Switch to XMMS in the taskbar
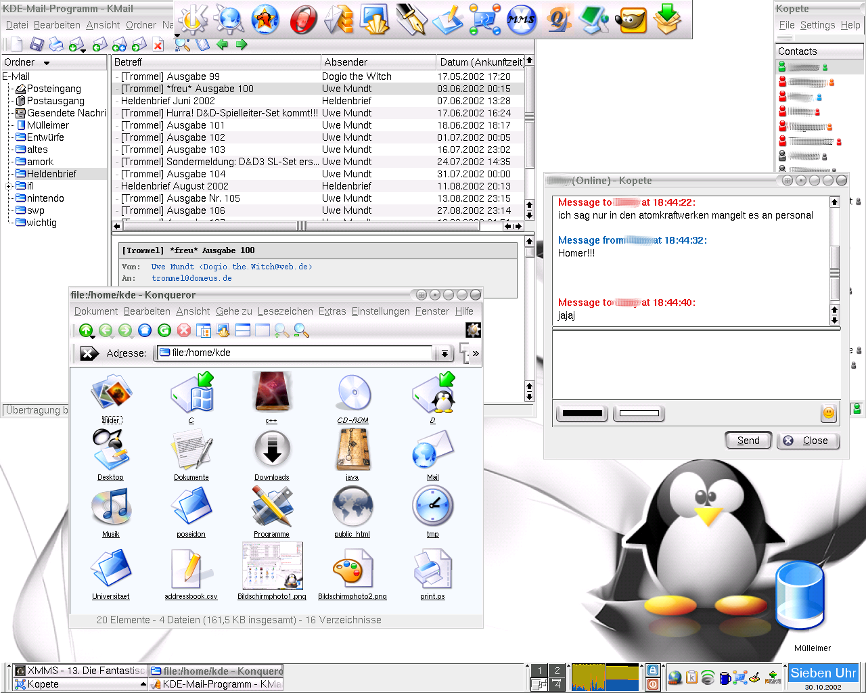Image resolution: width=866 pixels, height=693 pixels. (x=80, y=671)
